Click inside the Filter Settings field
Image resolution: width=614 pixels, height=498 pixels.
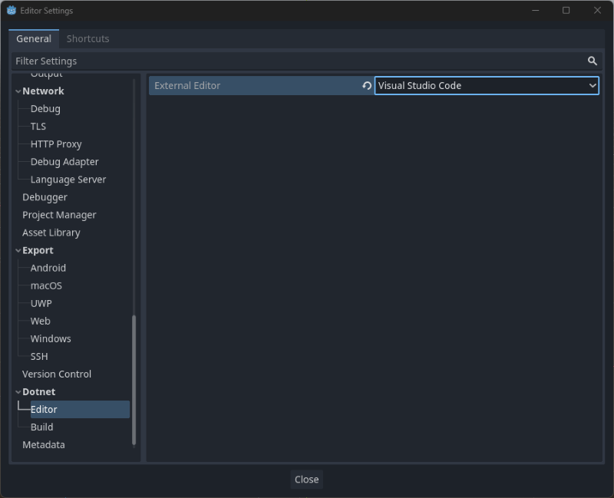pos(230,61)
